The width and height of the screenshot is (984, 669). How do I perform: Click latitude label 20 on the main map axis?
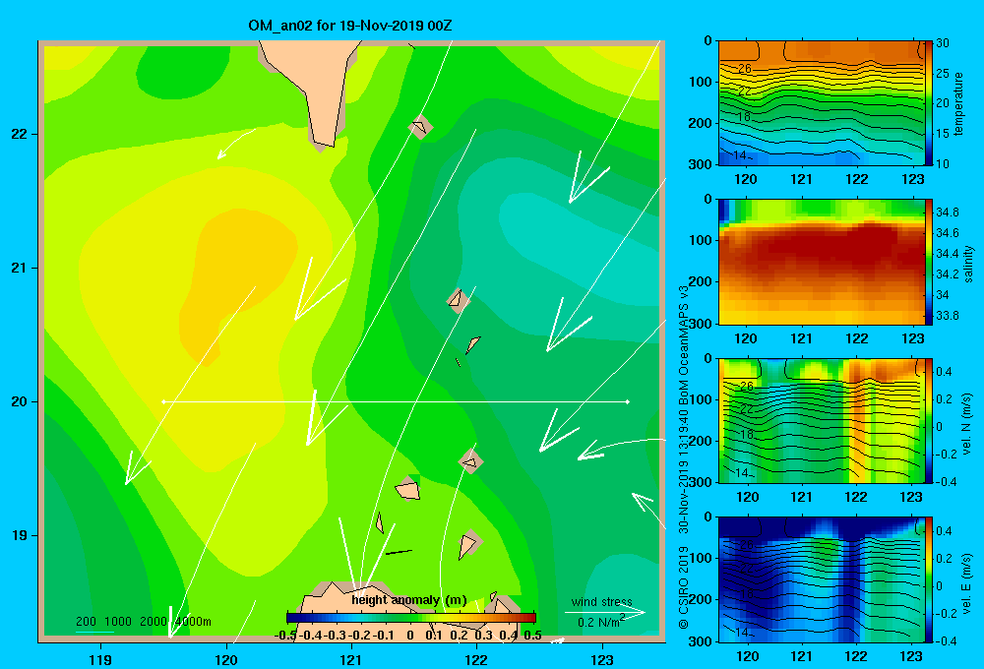19,401
